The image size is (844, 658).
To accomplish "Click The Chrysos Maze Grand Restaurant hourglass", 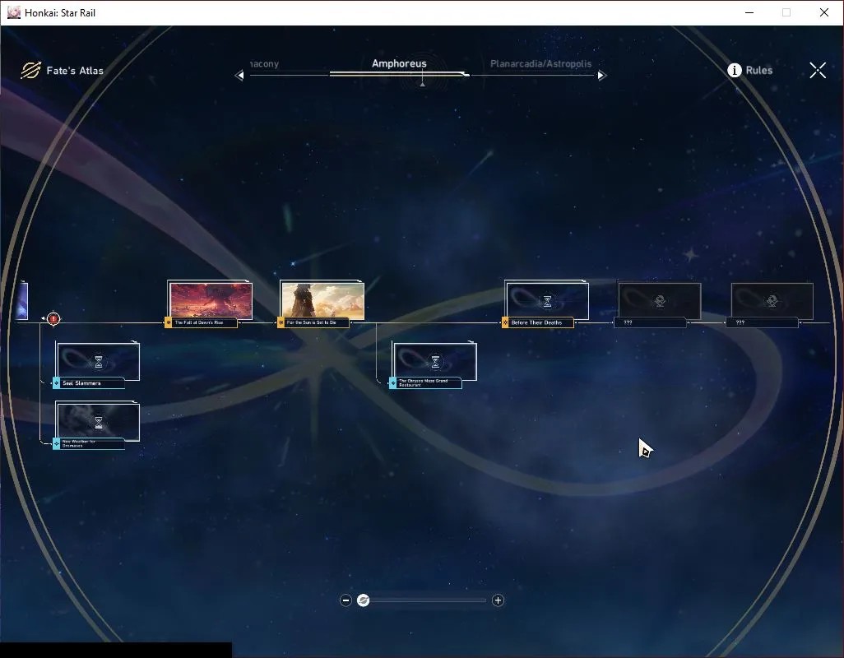I will pyautogui.click(x=435, y=362).
